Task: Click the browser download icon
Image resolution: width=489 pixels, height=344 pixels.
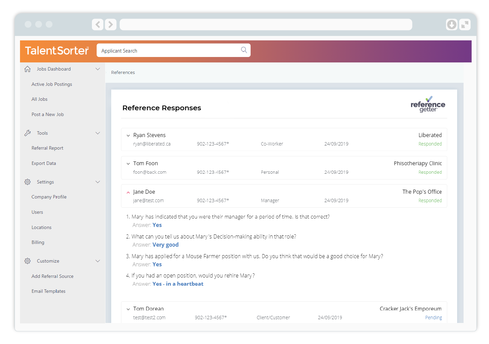Action: click(x=451, y=24)
